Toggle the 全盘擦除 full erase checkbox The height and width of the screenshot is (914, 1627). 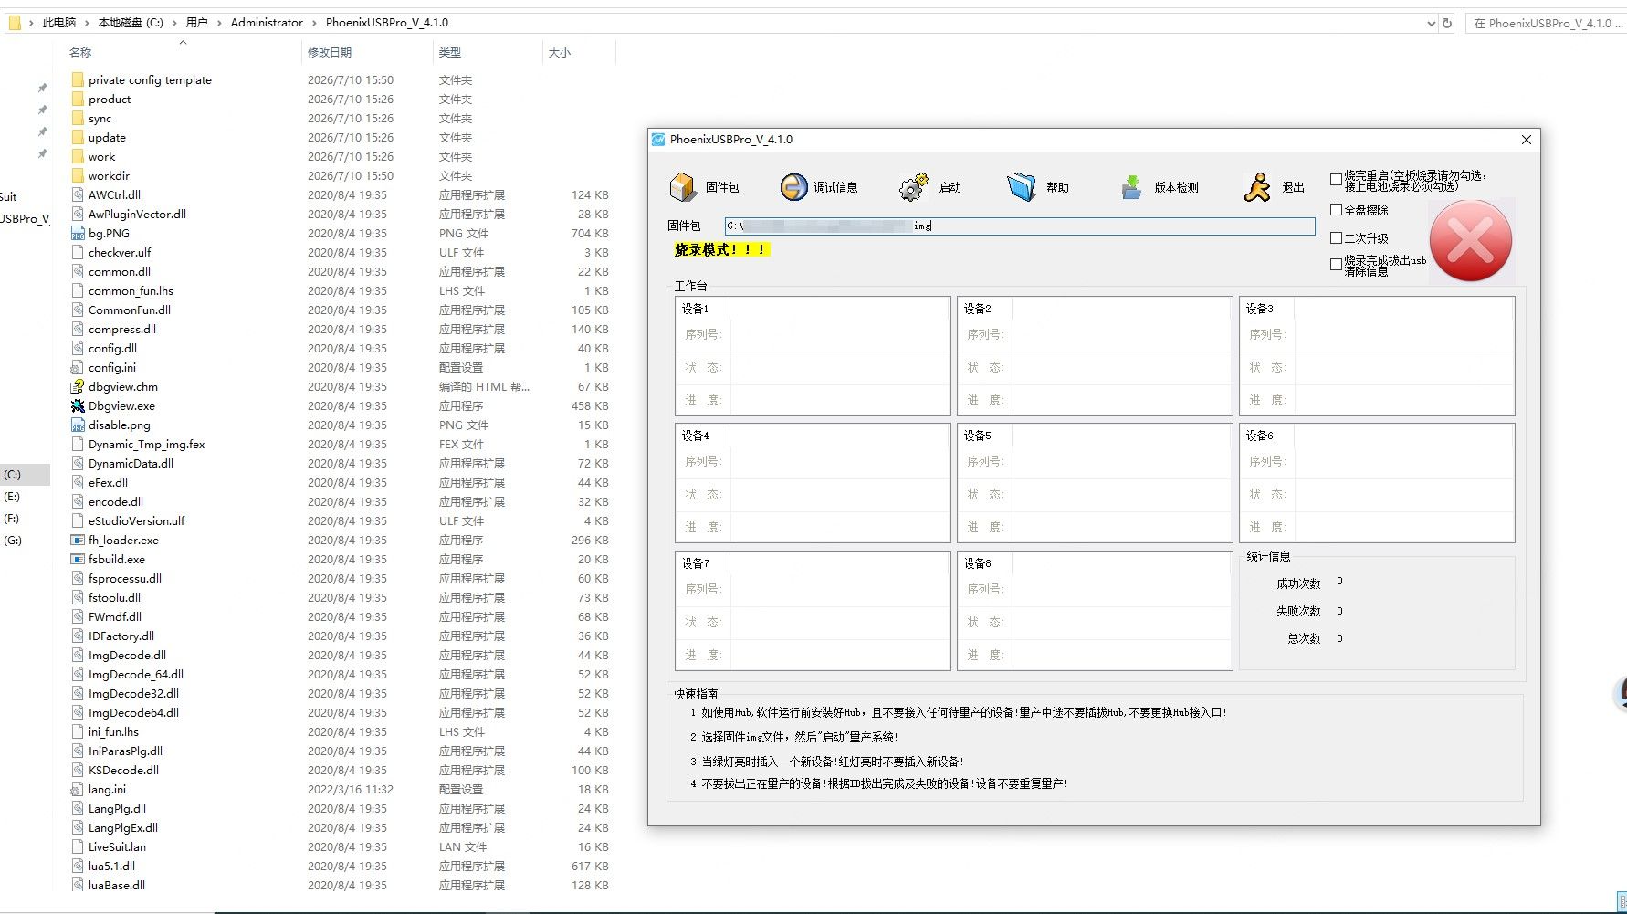click(x=1336, y=210)
